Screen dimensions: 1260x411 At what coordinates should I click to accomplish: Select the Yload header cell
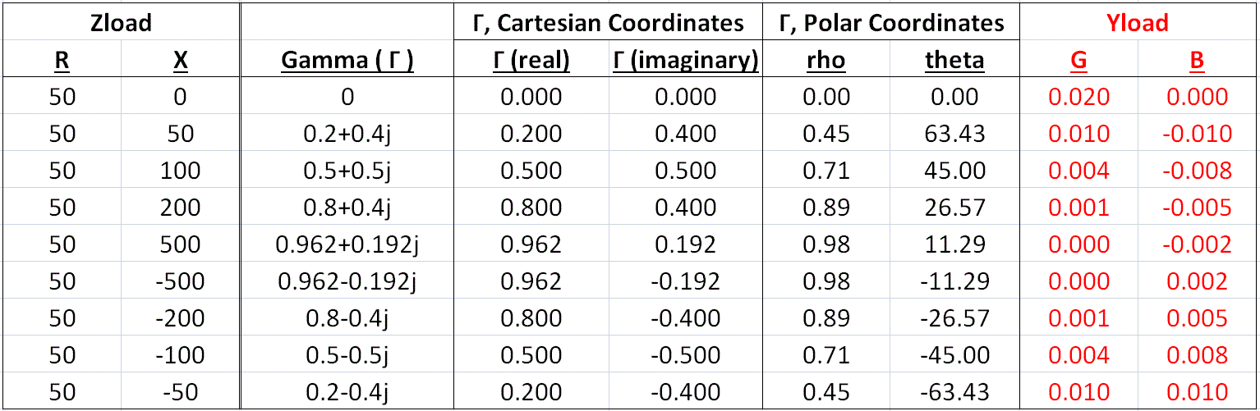point(1138,22)
